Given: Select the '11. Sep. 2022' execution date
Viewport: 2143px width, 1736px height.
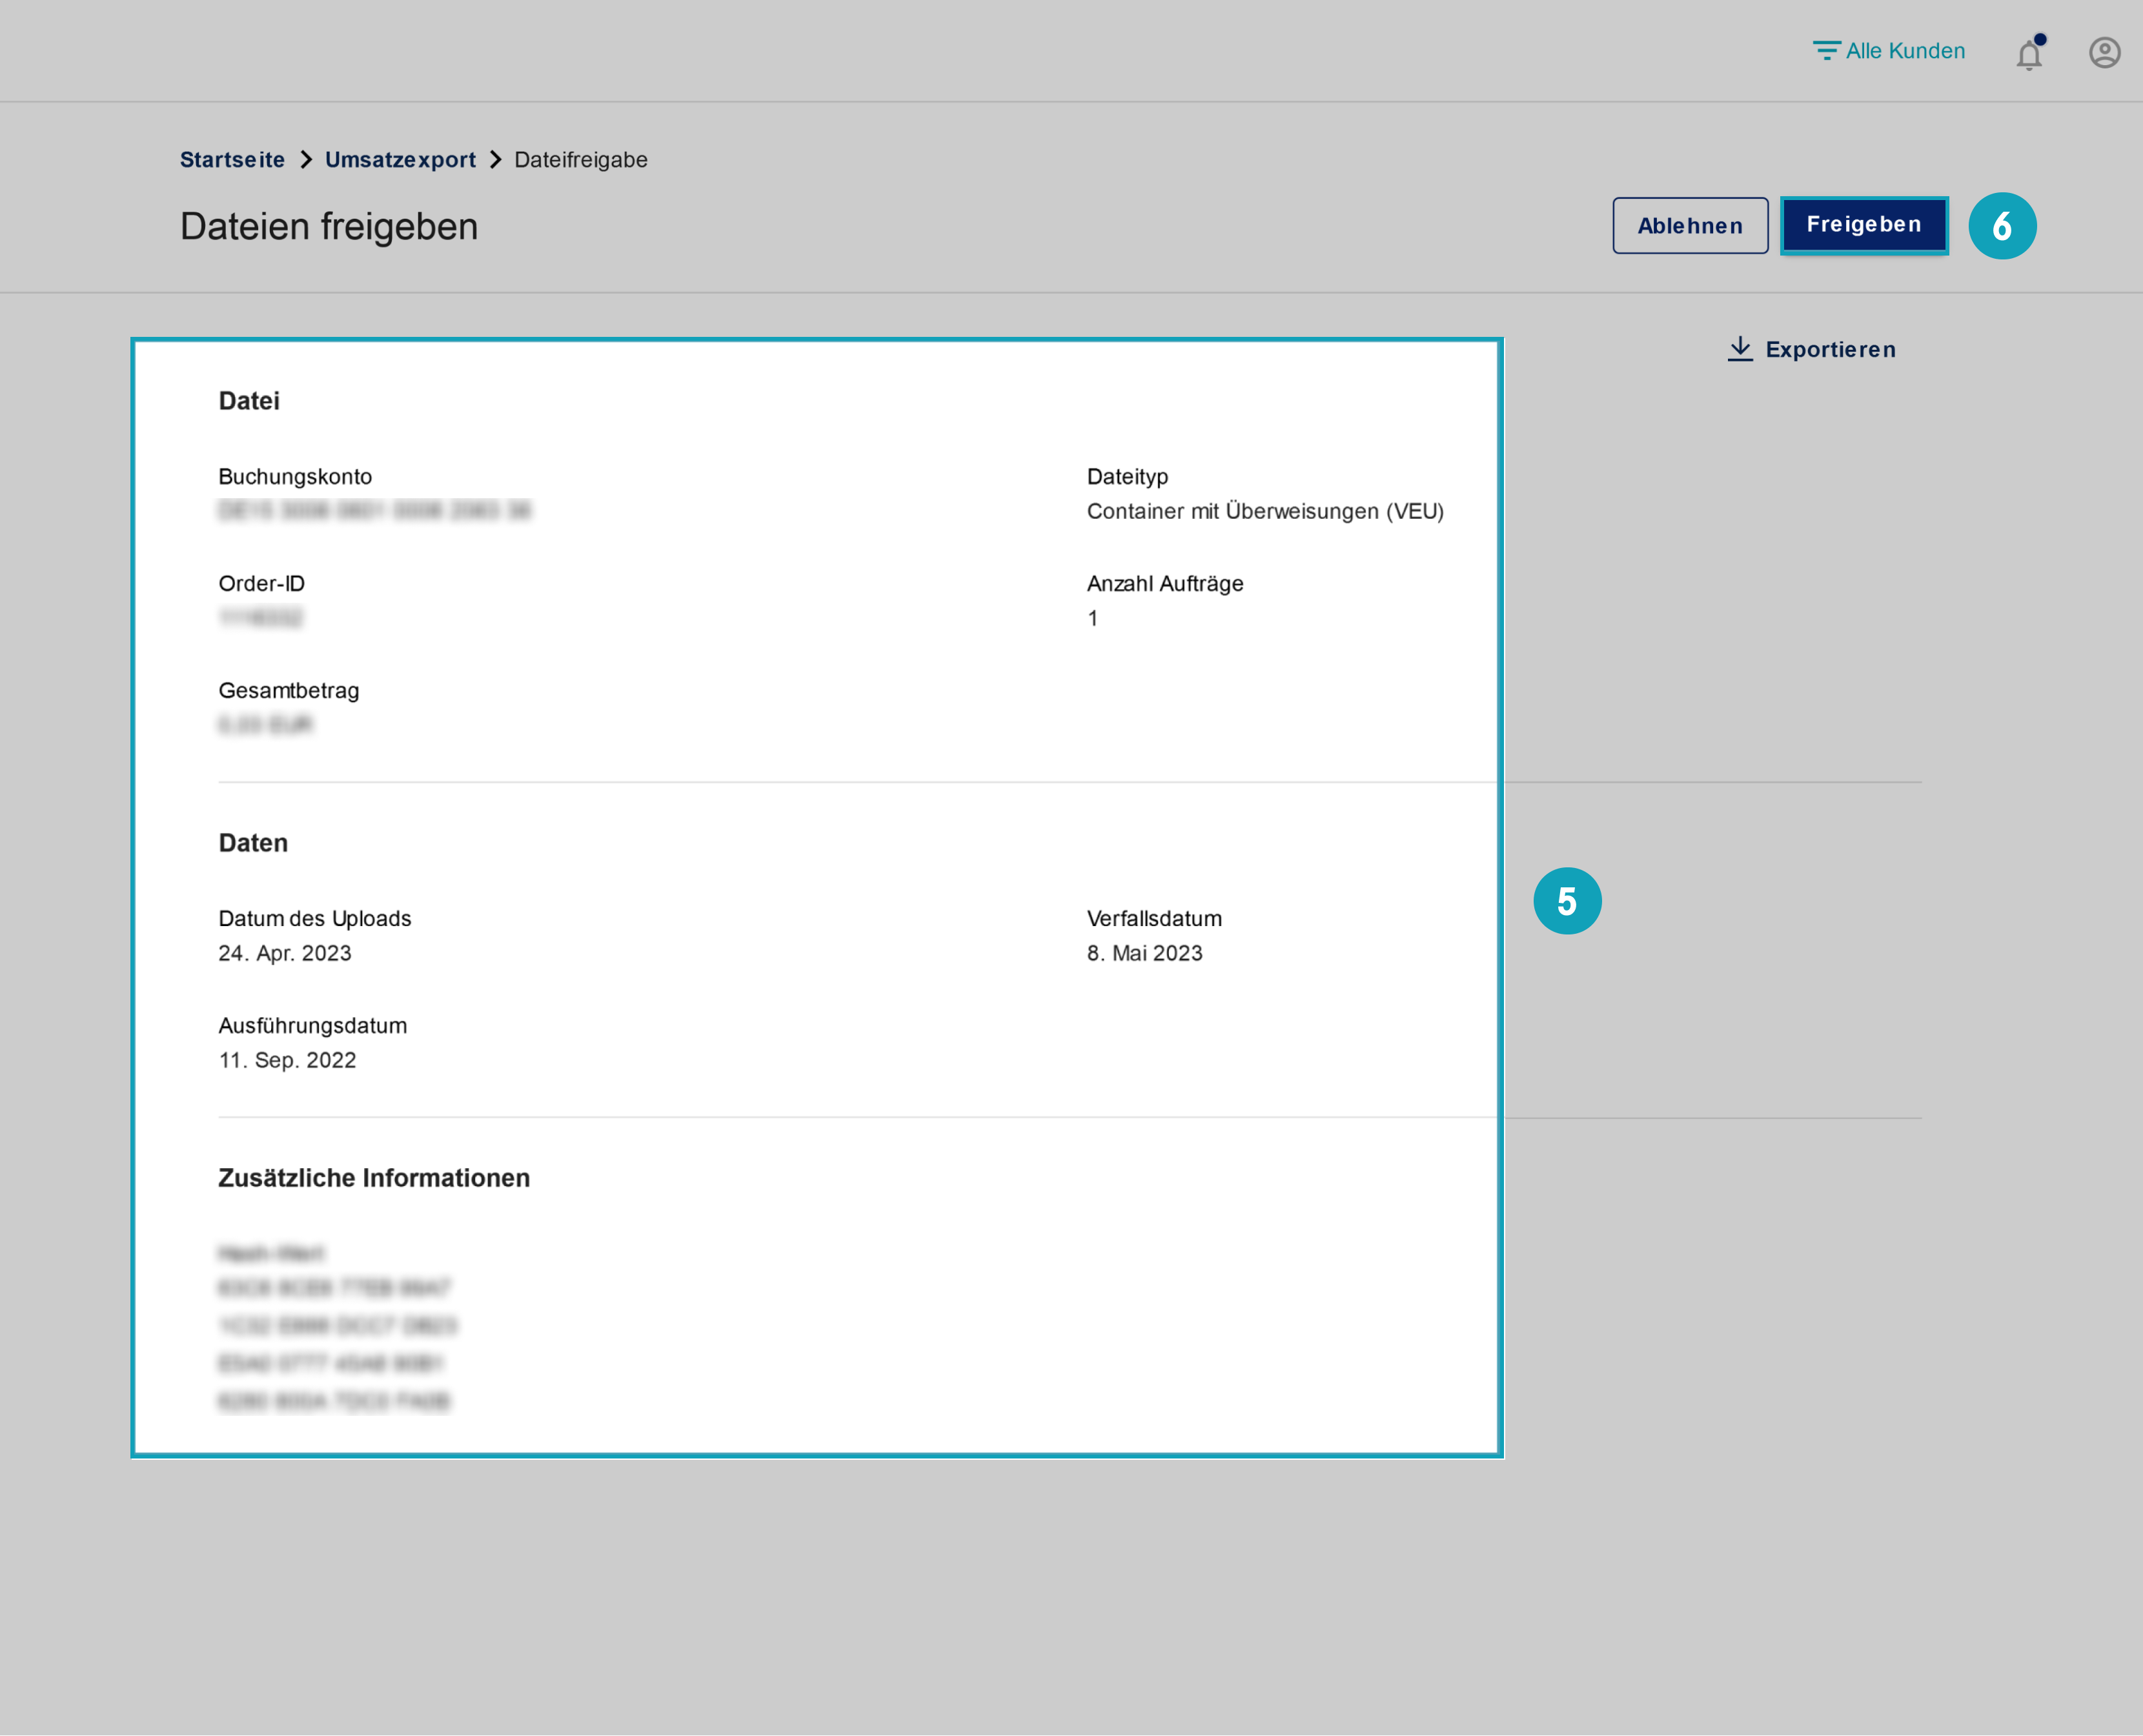Looking at the screenshot, I should click(x=287, y=1060).
